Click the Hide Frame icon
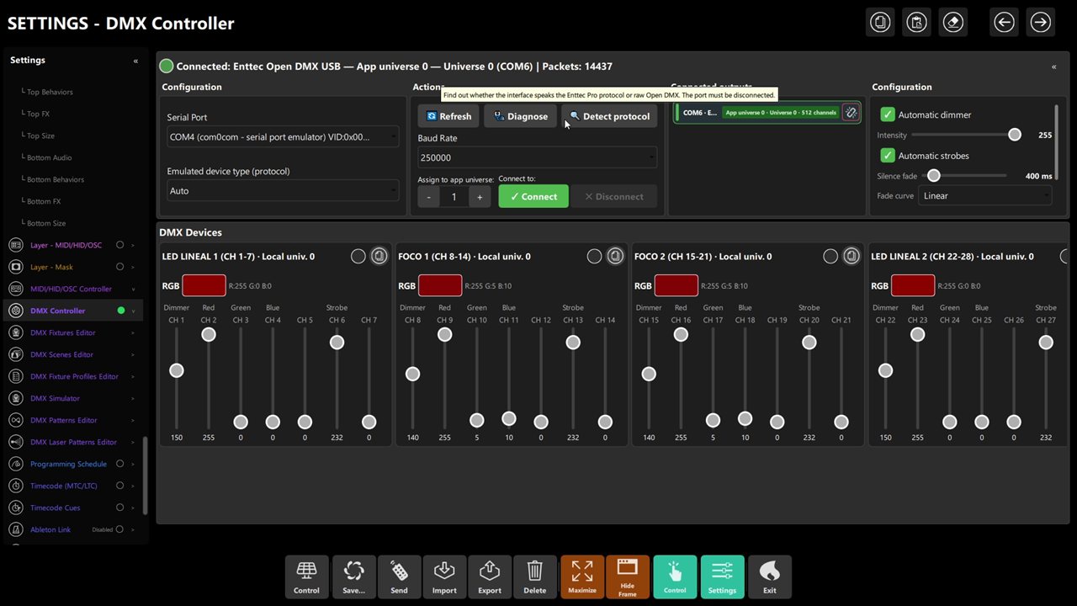 [628, 577]
